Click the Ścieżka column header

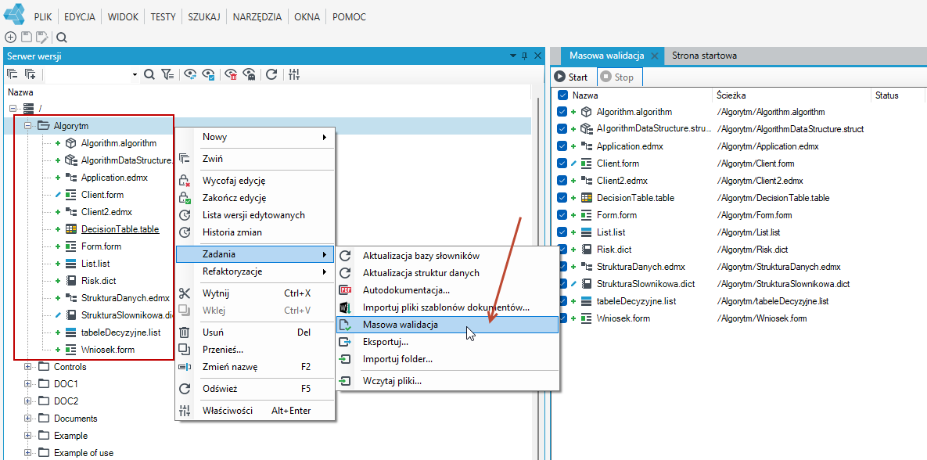pos(731,95)
